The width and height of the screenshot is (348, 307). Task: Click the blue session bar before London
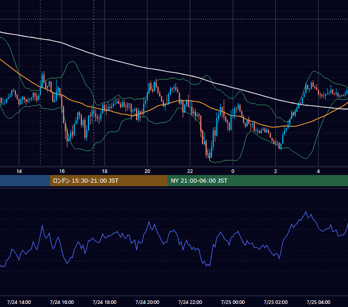(x=25, y=181)
